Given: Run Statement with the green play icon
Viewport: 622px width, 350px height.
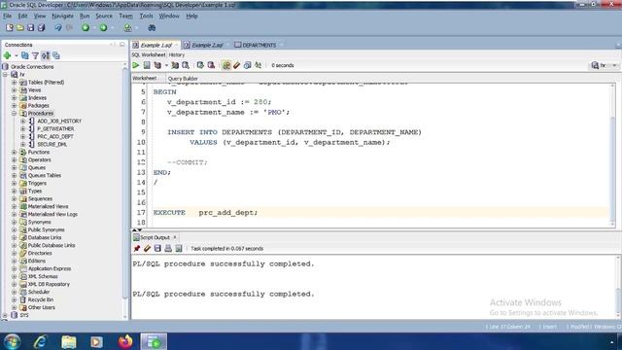Looking at the screenshot, I should coord(136,65).
